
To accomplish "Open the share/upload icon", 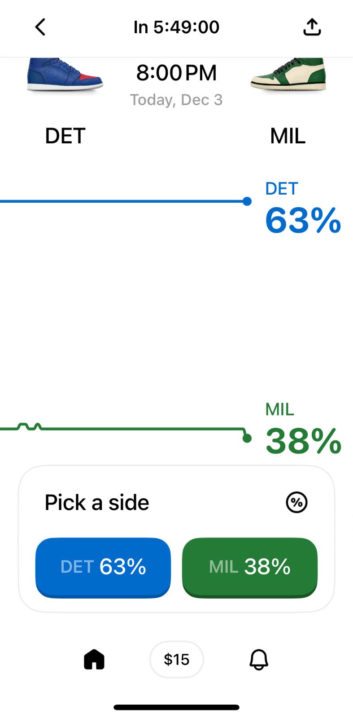I will pyautogui.click(x=312, y=27).
